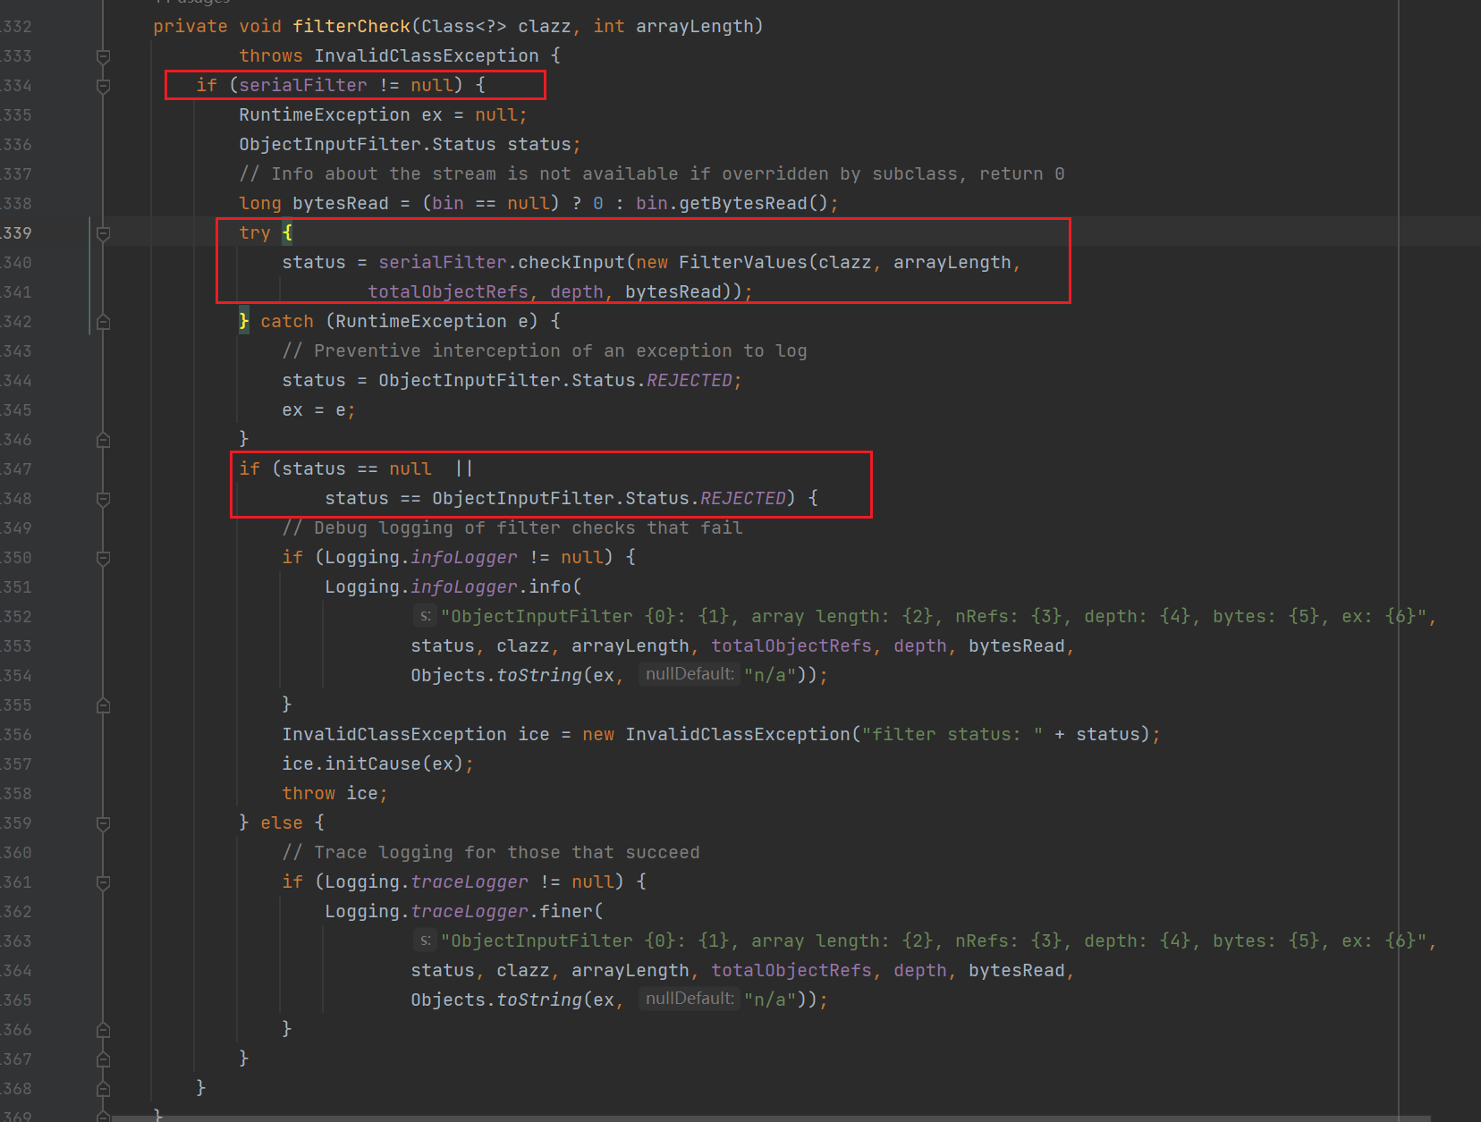Click bytesRead on line 364
Viewport: 1481px width, 1122px height.
(1017, 971)
